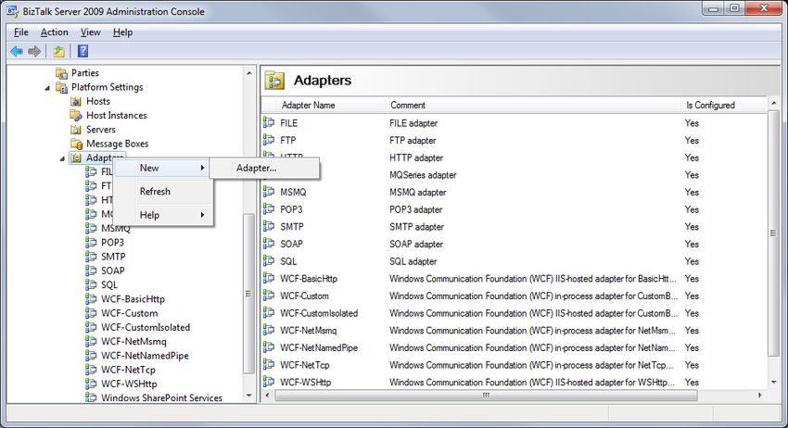
Task: Click the Forward arrow toolbar icon
Action: [x=34, y=51]
